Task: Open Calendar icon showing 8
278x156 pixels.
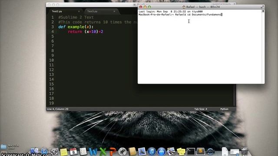Action: 73,152
